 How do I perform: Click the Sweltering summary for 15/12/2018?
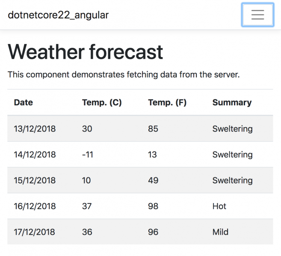point(232,180)
